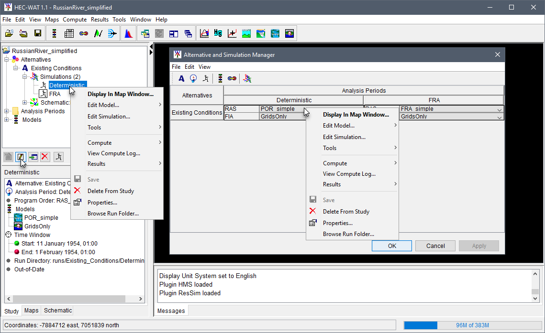This screenshot has width=545, height=333.
Task: Click the OK button in the manager dialog
Action: 392,246
